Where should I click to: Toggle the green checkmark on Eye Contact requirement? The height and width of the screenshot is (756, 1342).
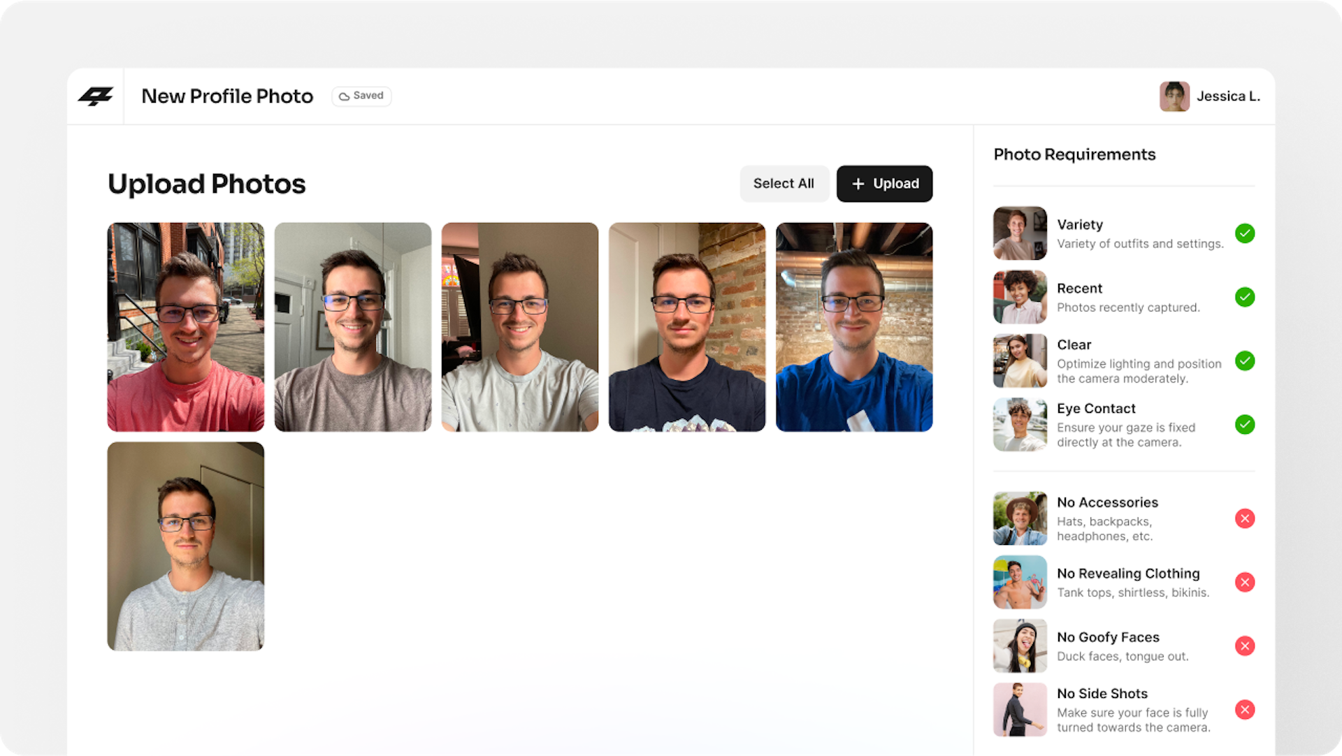[x=1244, y=426]
